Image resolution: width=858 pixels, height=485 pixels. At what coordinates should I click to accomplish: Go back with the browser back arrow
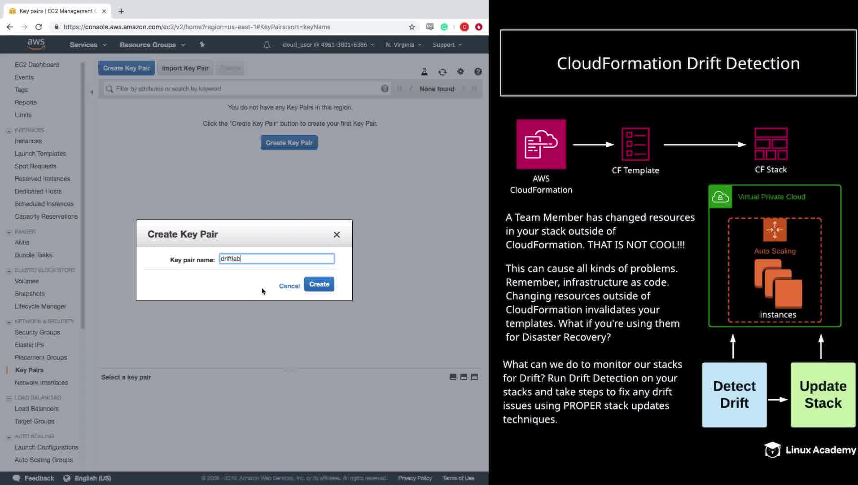(10, 27)
